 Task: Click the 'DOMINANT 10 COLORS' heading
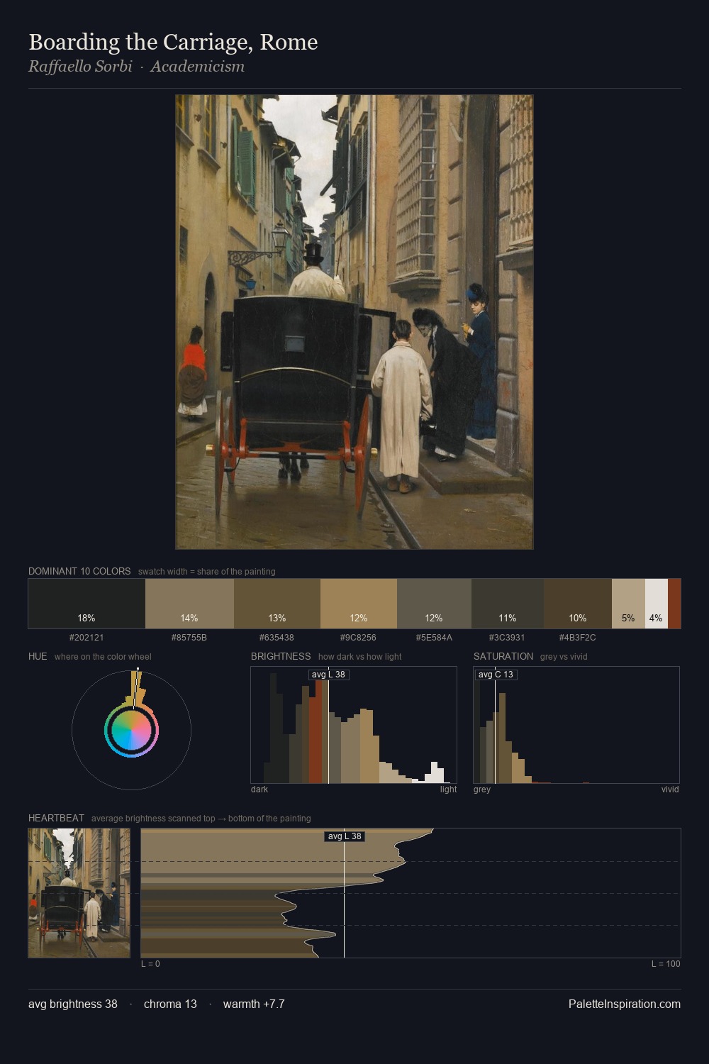(x=79, y=571)
